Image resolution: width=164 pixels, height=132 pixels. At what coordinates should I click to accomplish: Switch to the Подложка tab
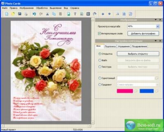(x=110, y=46)
